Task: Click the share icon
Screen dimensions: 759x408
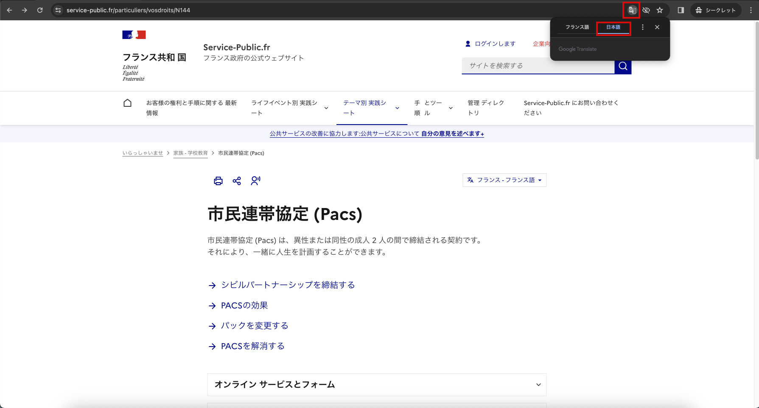Action: (x=237, y=181)
